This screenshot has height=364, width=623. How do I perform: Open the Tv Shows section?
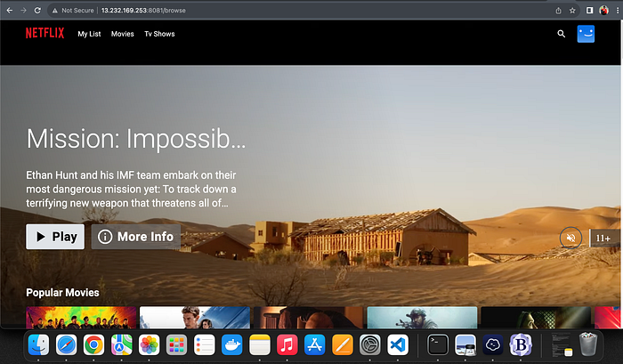159,34
